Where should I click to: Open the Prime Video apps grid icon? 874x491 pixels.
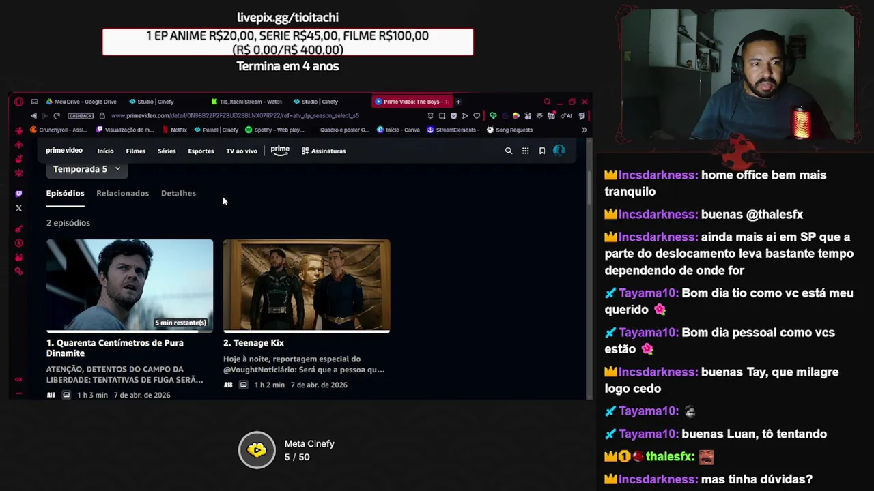[x=525, y=151]
